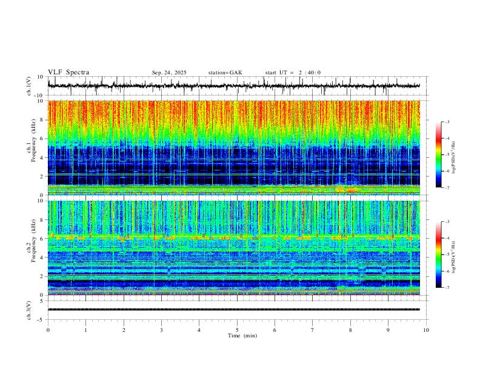Screen dimensions: 480x370
Task: Click time axis tick label '5' under the plots
Action: 237,330
